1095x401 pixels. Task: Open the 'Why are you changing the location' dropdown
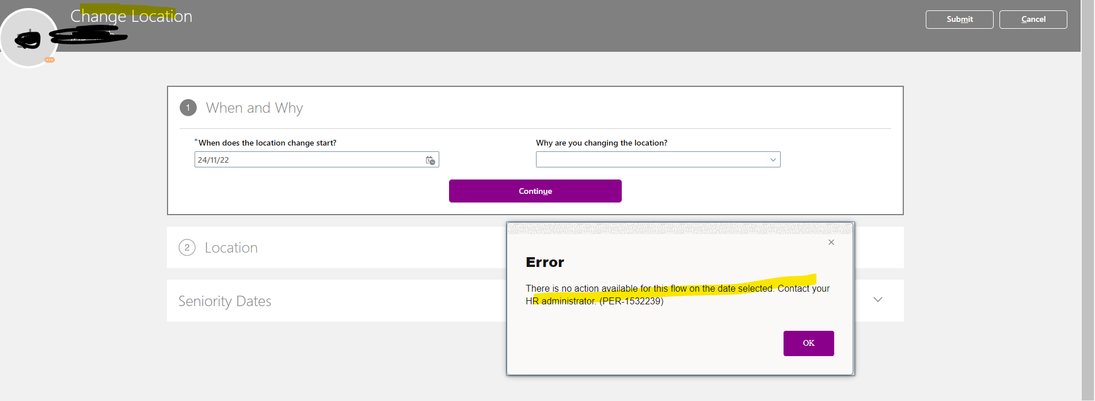658,159
